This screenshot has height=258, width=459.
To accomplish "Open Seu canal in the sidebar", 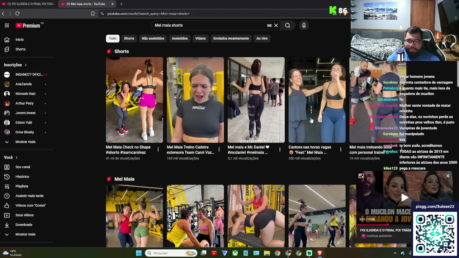I will click(x=23, y=167).
